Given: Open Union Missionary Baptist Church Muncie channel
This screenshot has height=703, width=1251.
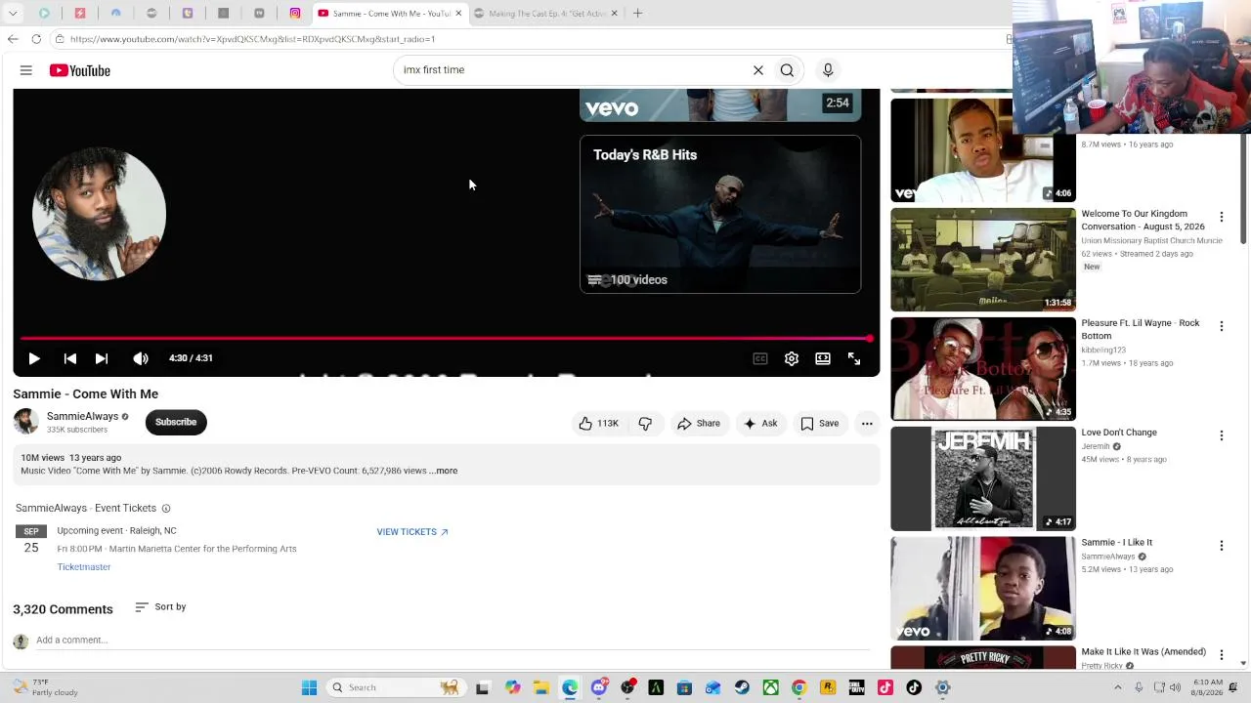Looking at the screenshot, I should coord(1151,241).
